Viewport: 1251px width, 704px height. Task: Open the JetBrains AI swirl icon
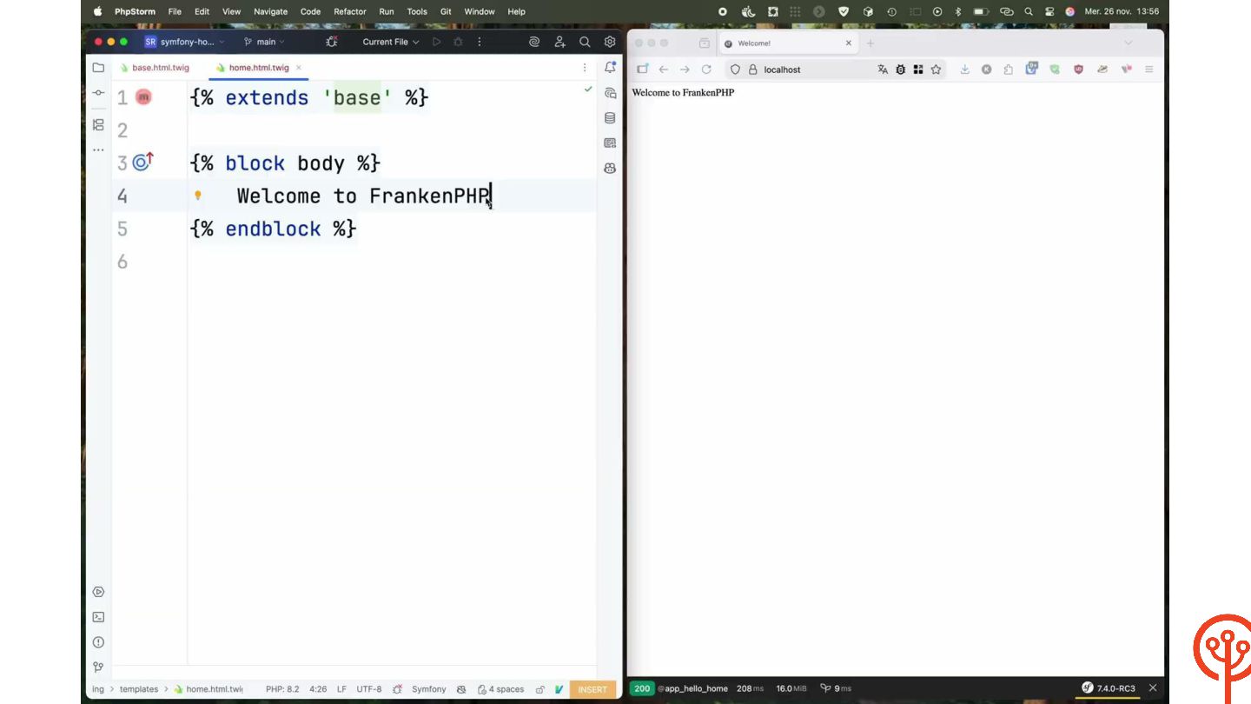click(x=534, y=42)
